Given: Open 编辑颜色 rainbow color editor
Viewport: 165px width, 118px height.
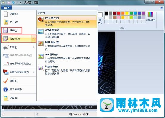Looking at the screenshot, I should point(150,17).
